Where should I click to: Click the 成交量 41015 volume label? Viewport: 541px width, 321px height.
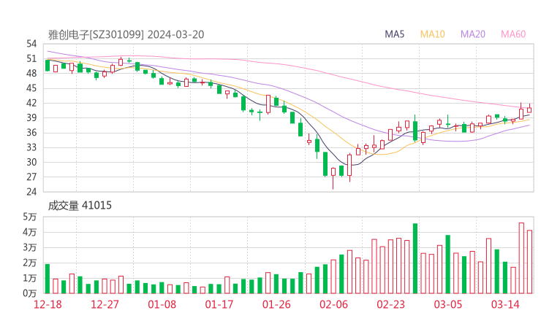[x=80, y=206]
